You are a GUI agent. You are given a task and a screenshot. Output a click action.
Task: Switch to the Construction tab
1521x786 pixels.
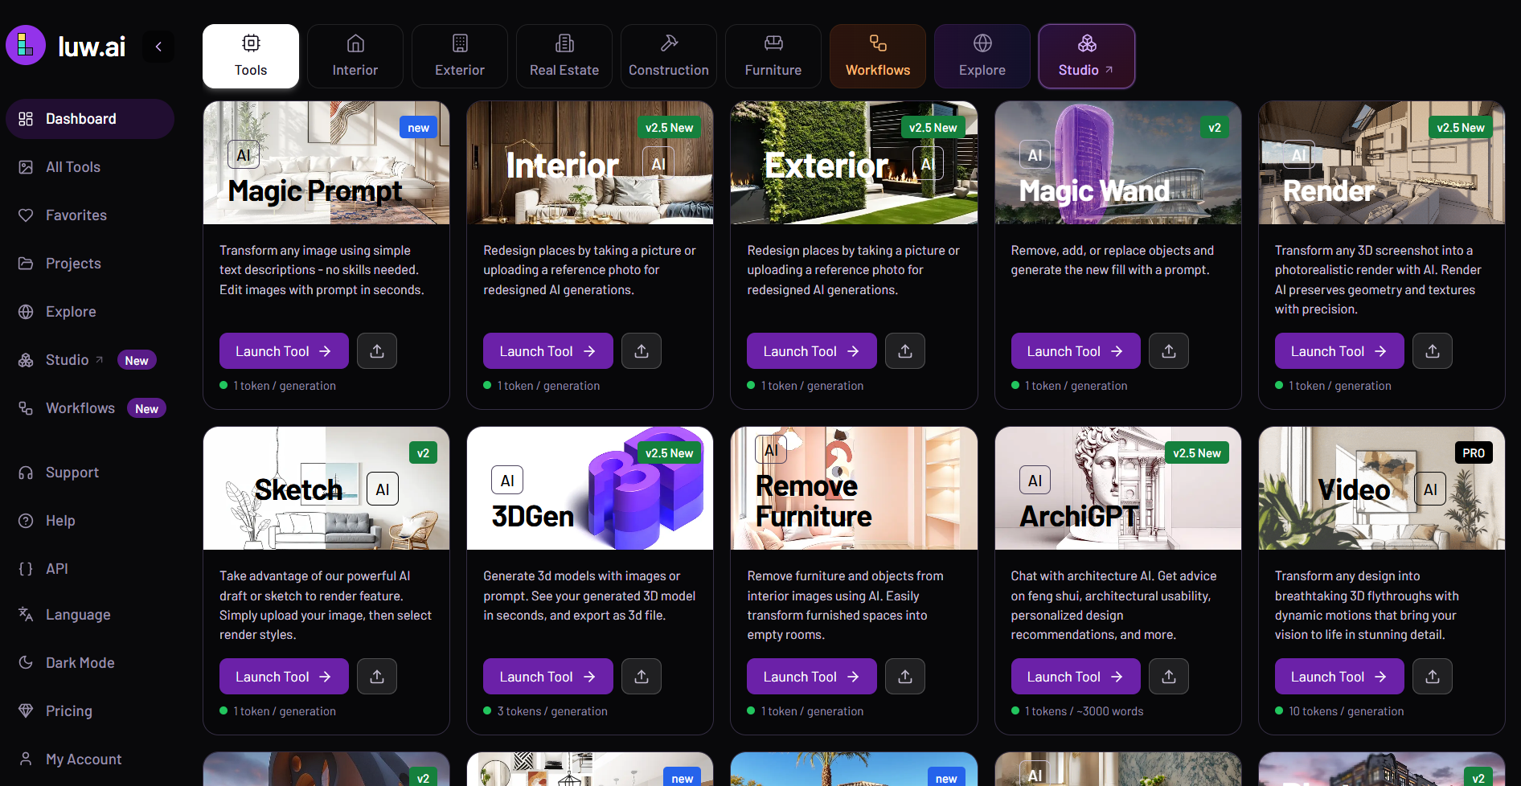[669, 56]
